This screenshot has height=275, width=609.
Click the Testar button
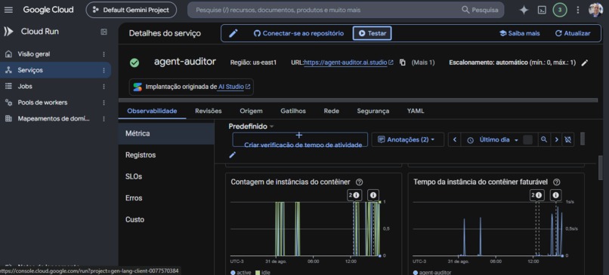tap(372, 33)
